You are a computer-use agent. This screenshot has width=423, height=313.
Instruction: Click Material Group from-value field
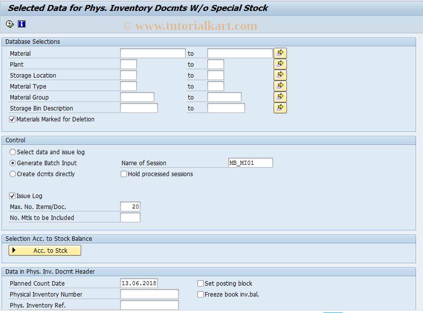click(138, 97)
